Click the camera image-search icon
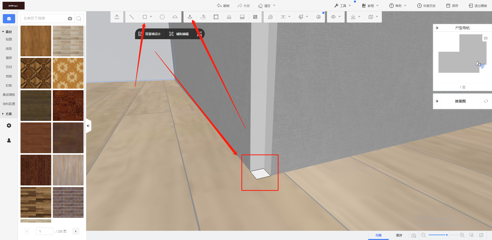The width and height of the screenshot is (492, 240). (x=70, y=18)
